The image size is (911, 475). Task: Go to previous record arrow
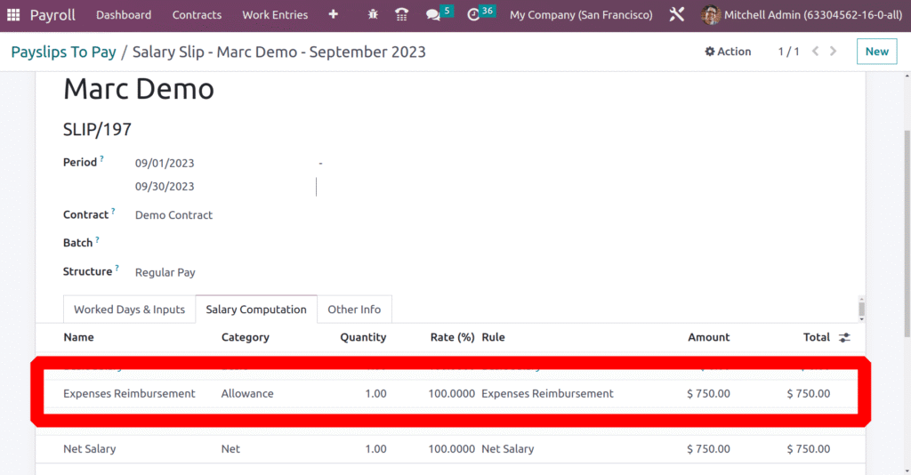click(815, 52)
